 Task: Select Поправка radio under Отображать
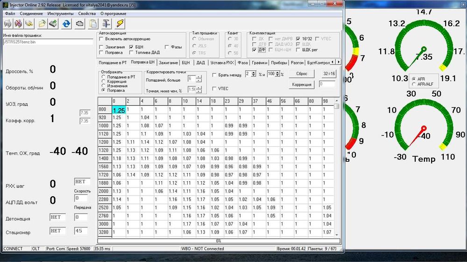tap(104, 90)
